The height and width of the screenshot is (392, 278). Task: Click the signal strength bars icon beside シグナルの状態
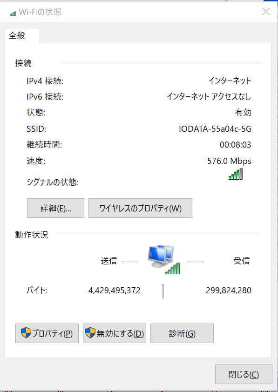click(x=236, y=174)
